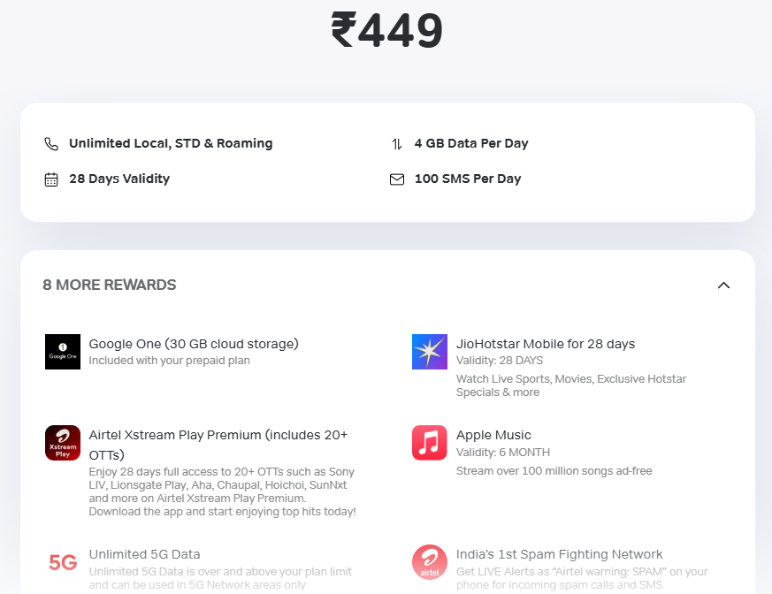Select the Unlimited 5G Data reward

point(144,554)
